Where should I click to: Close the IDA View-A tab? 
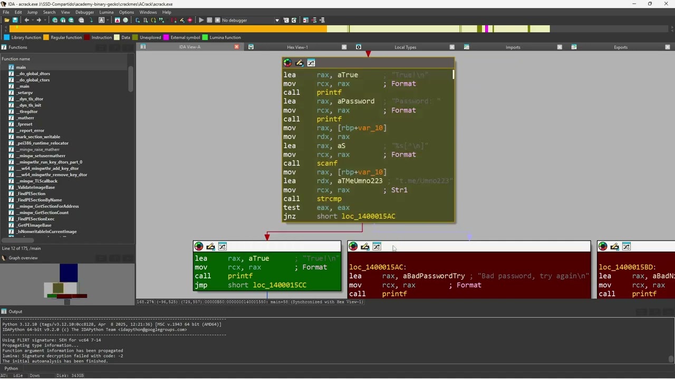coord(237,47)
